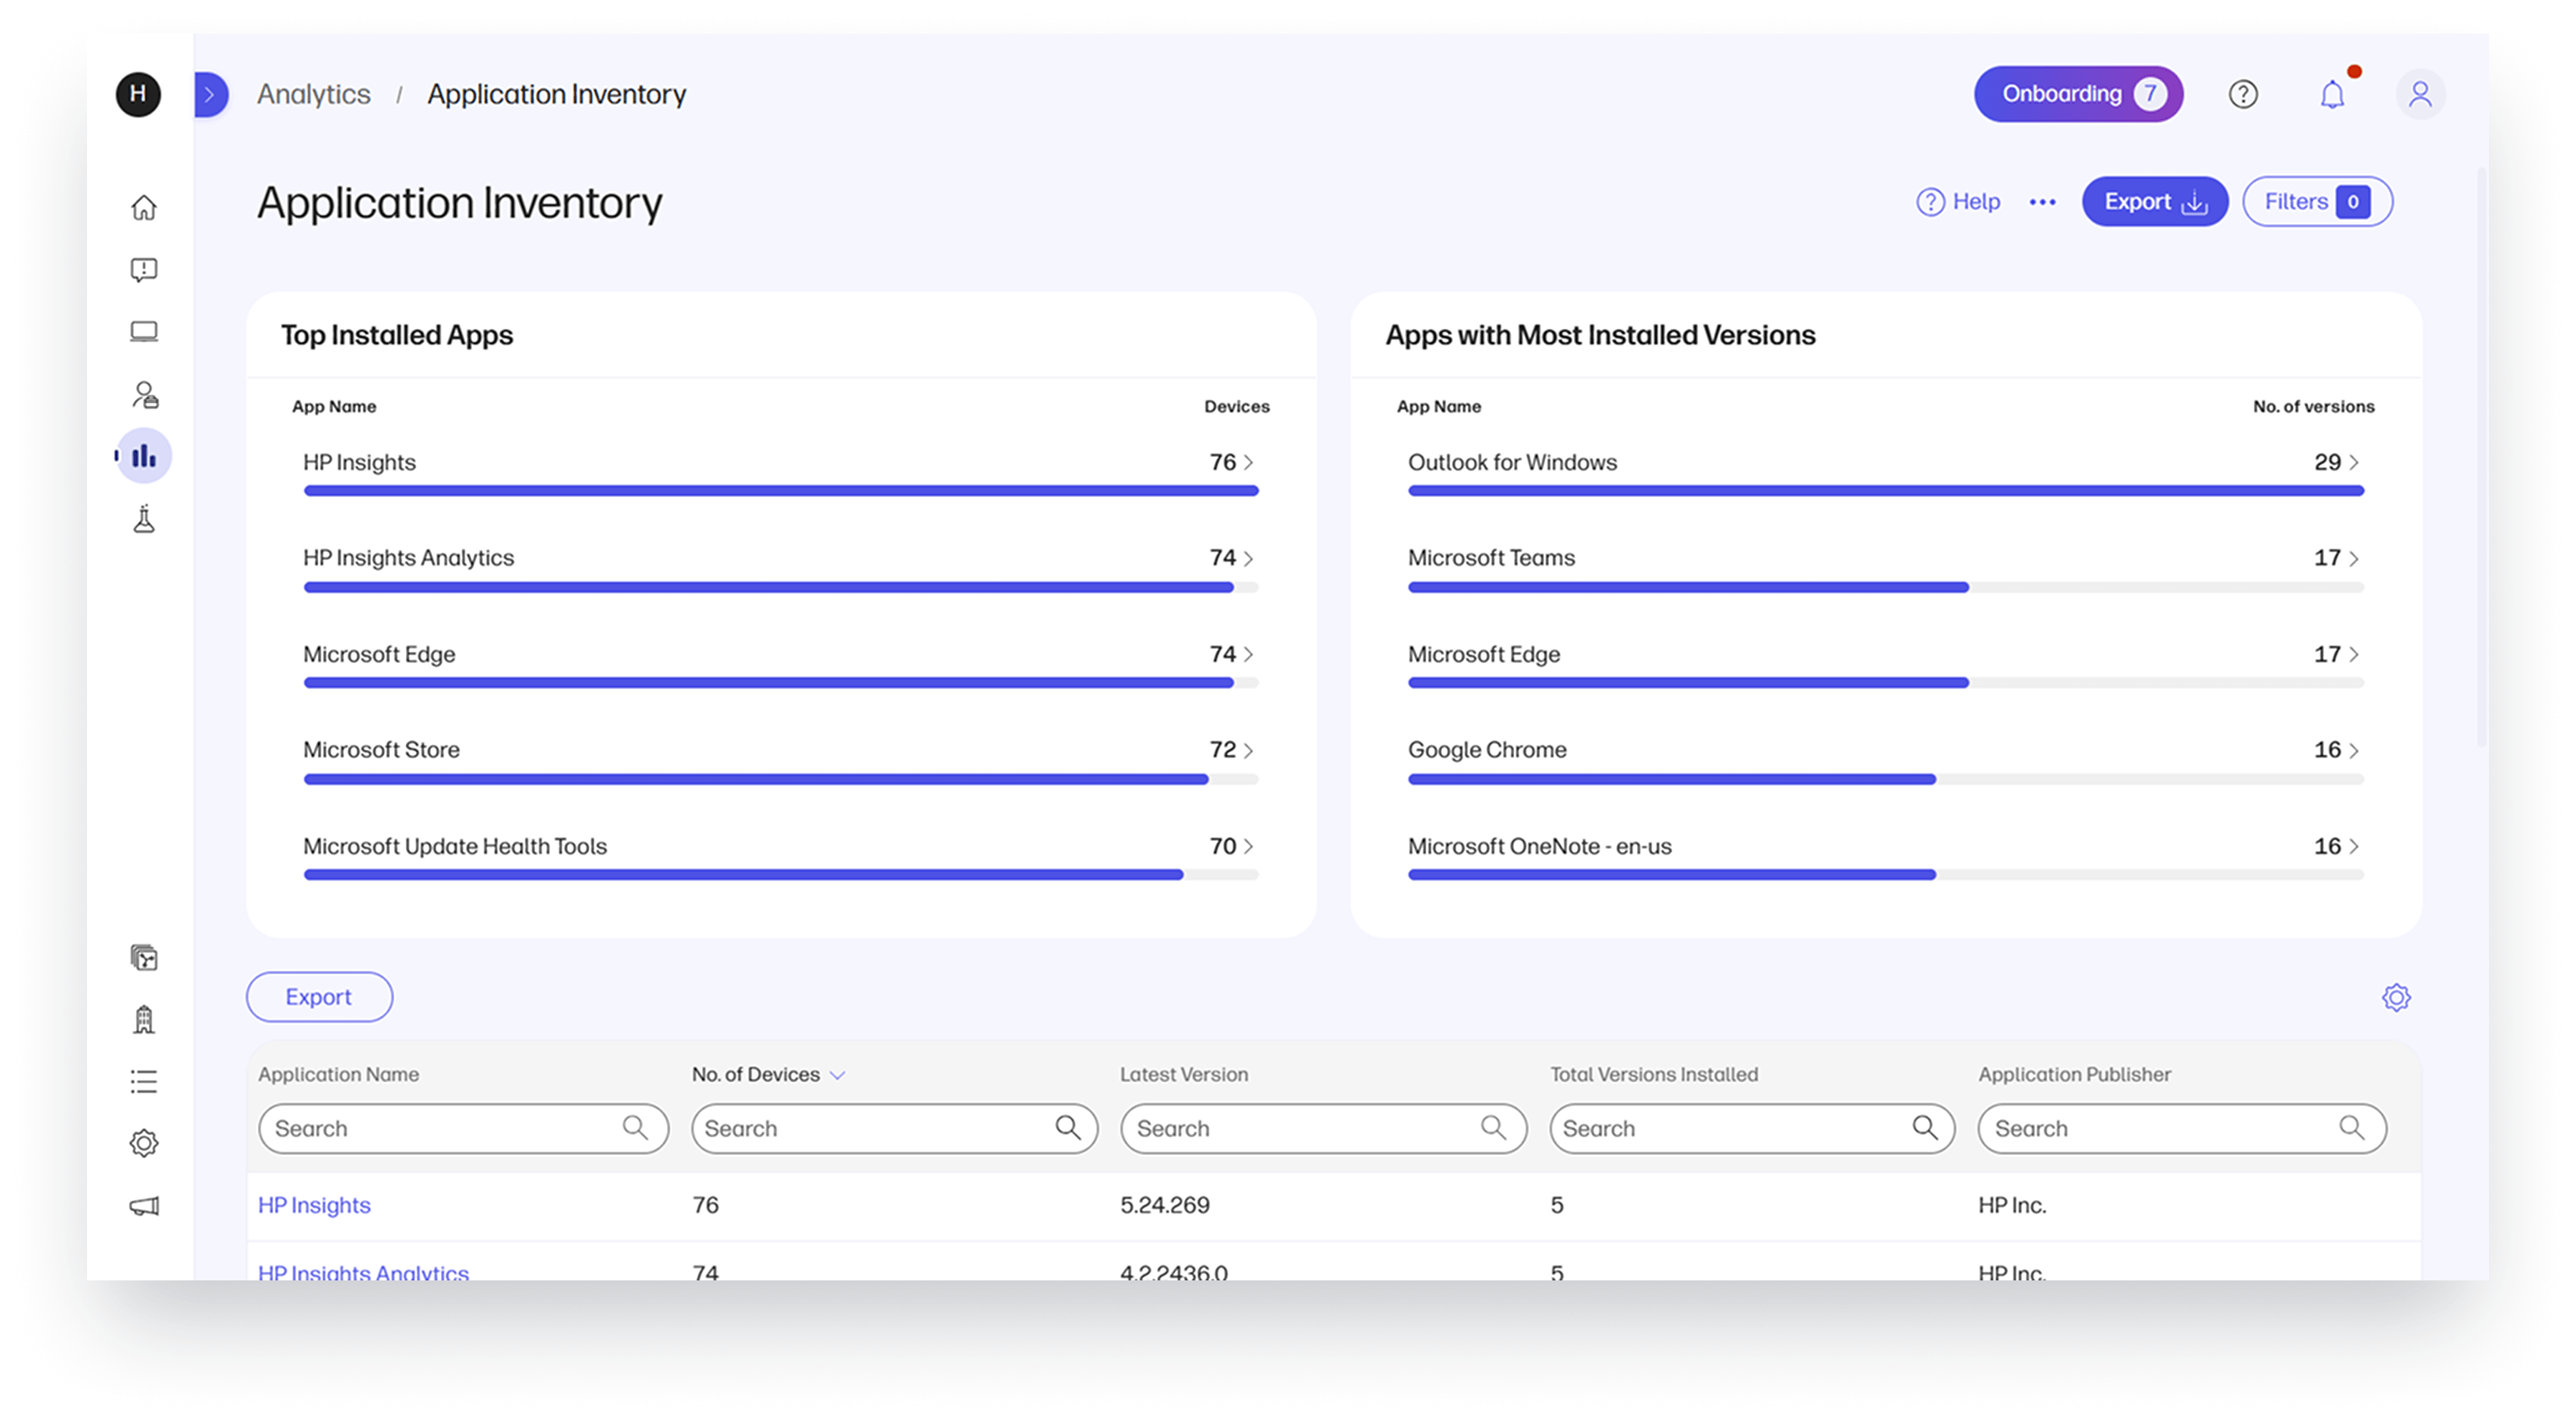Click the outlined Export button above table
Image resolution: width=2576 pixels, height=1421 pixels.
pyautogui.click(x=319, y=997)
